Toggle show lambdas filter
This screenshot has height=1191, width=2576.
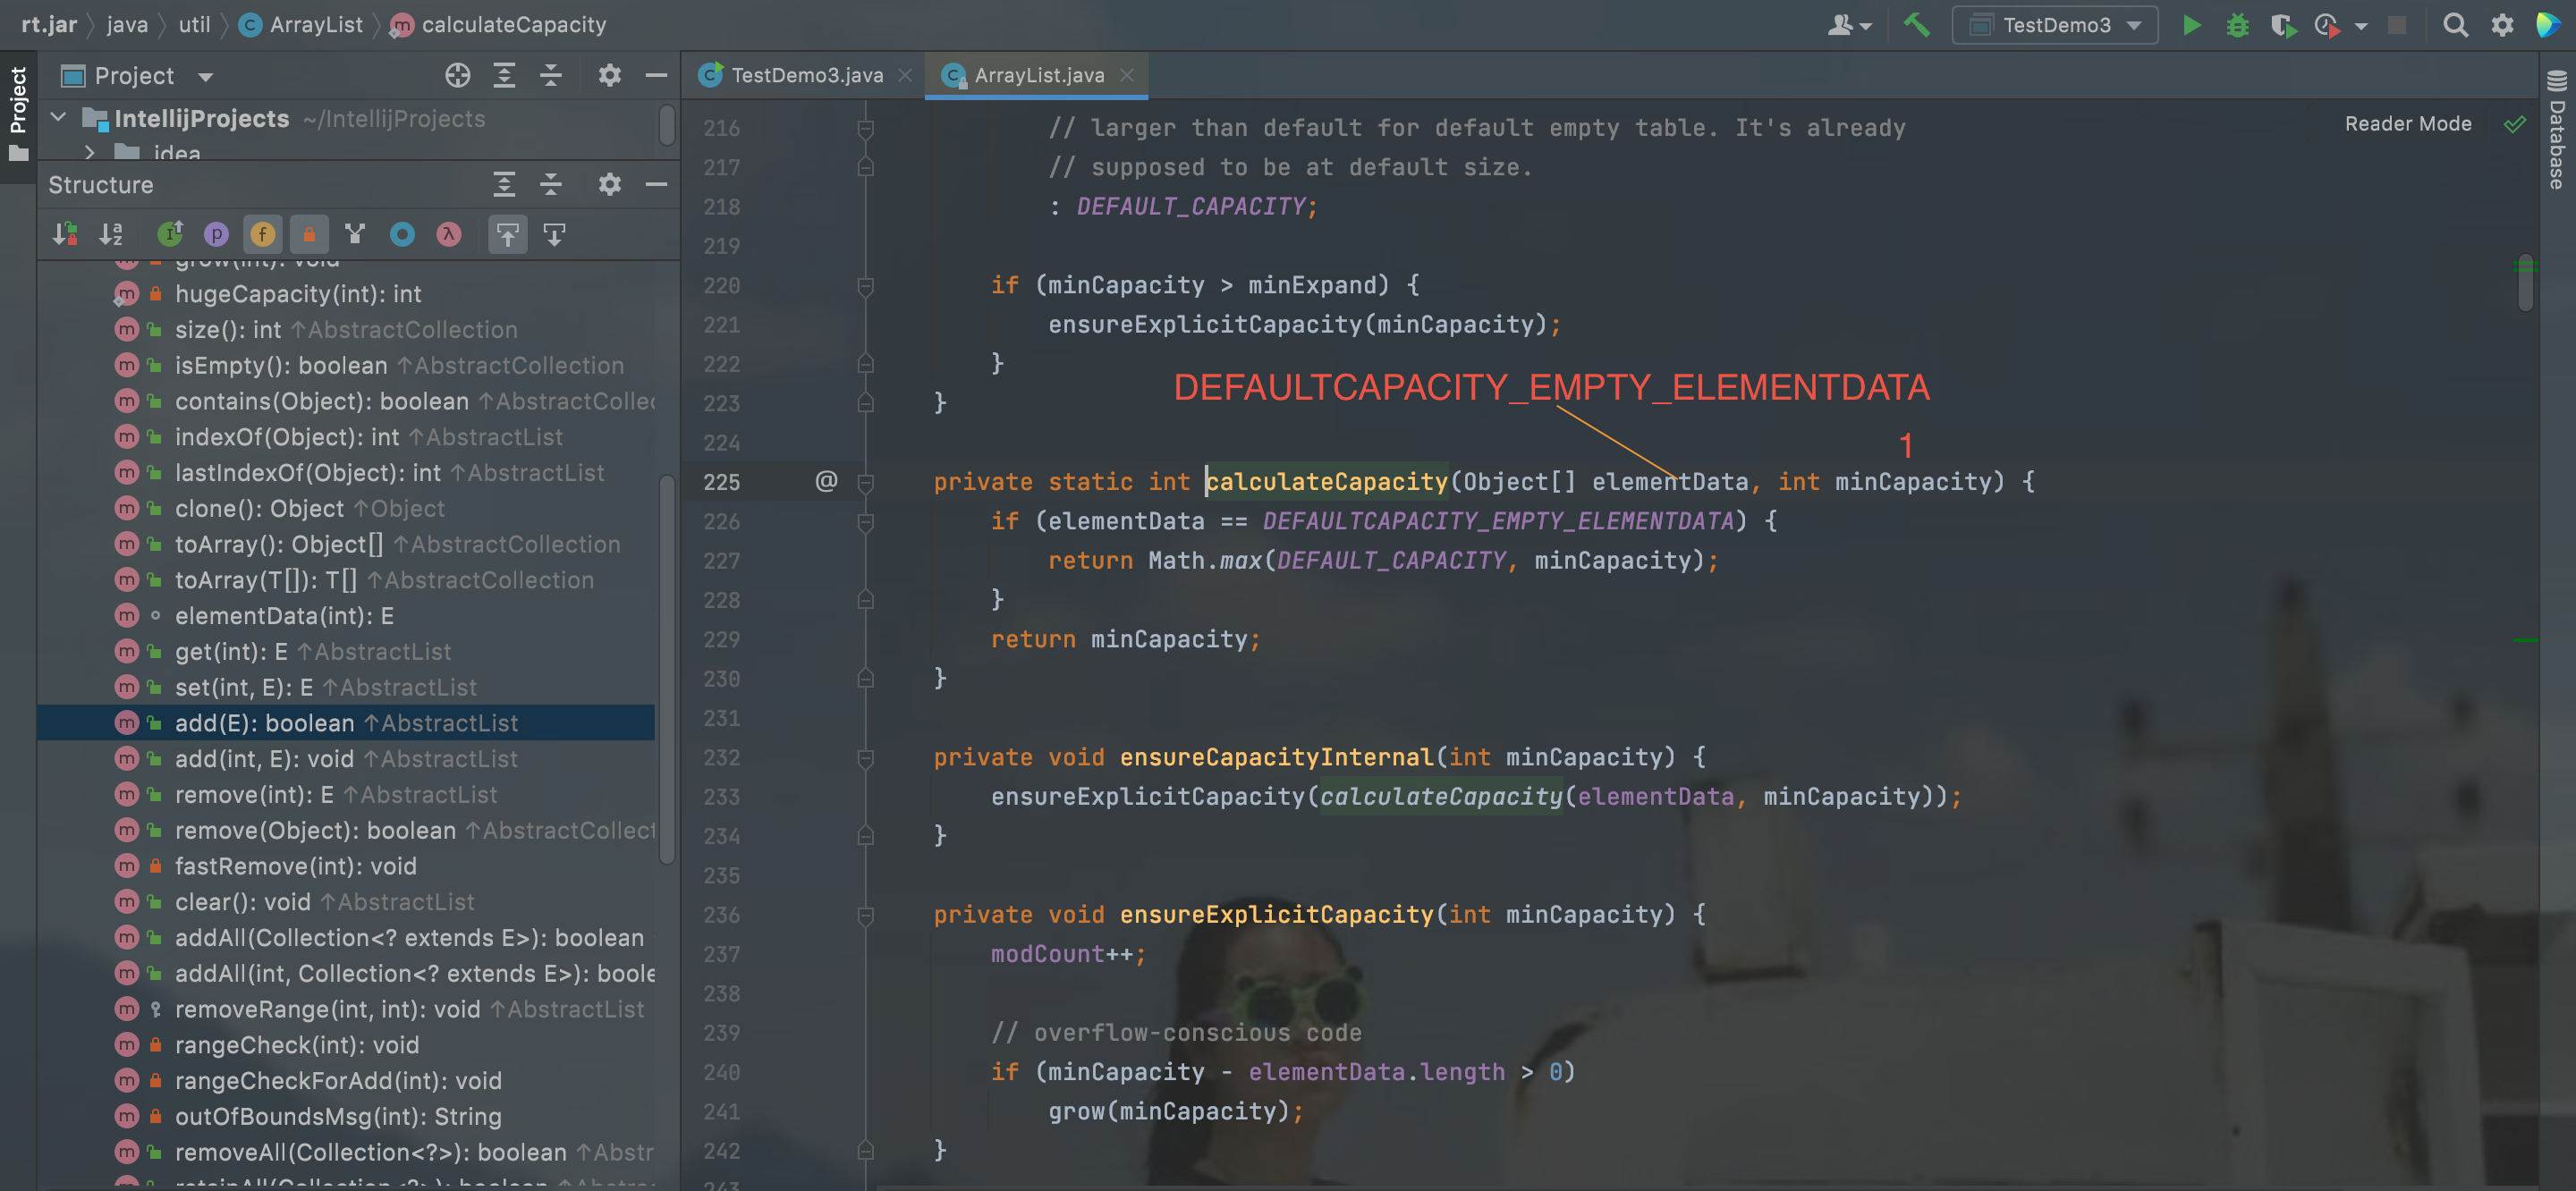pyautogui.click(x=449, y=234)
